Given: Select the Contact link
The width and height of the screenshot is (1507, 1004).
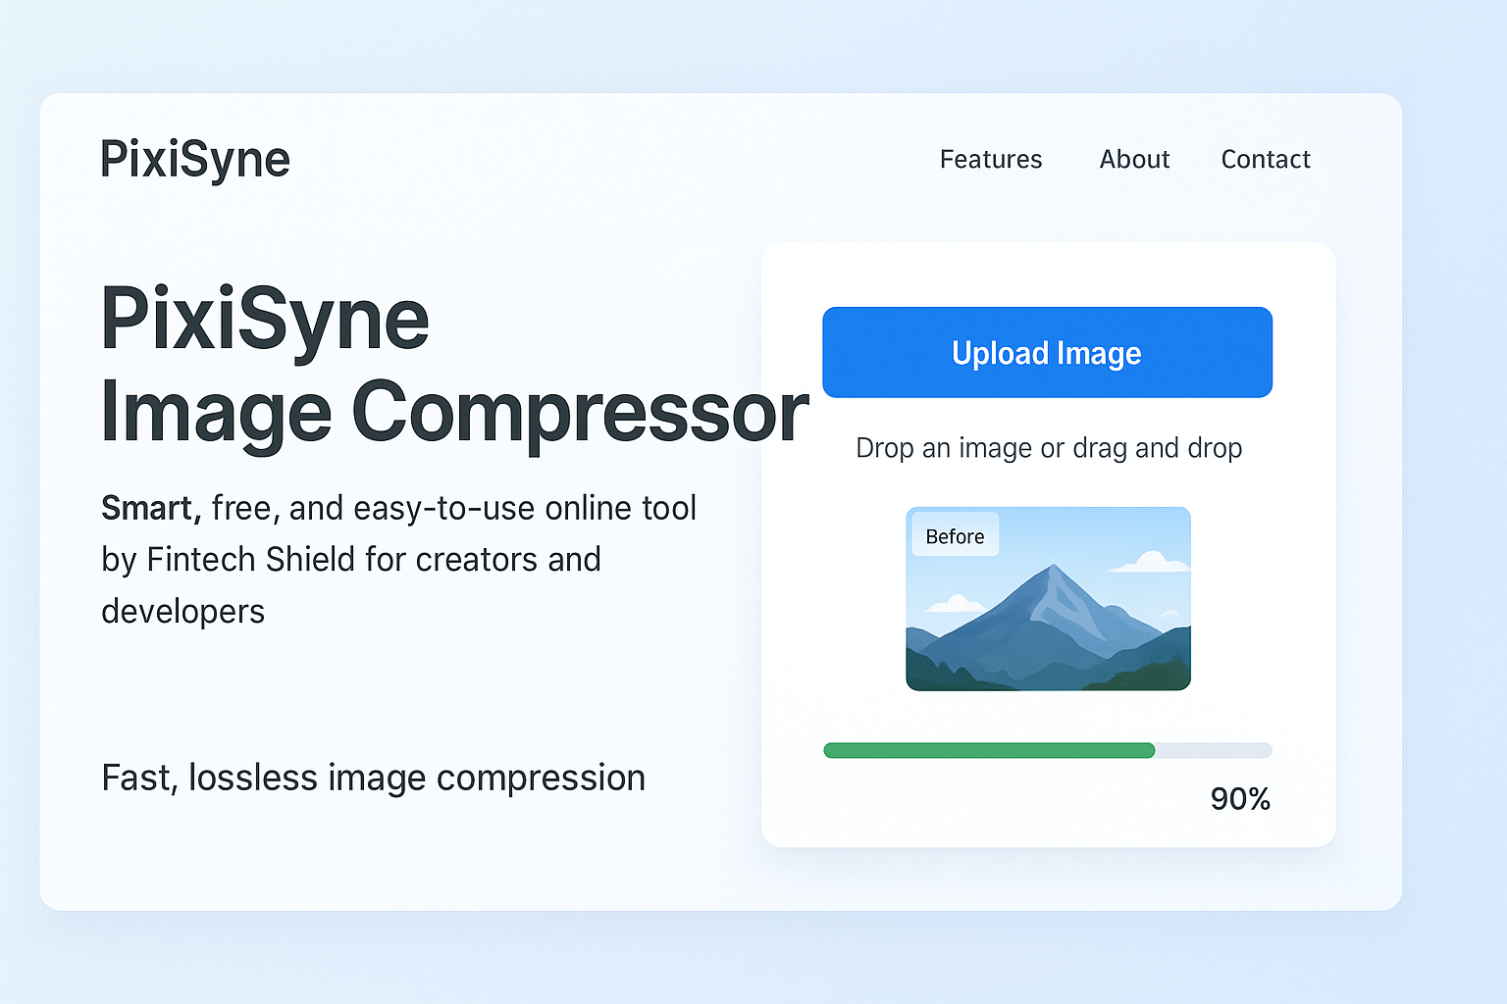Looking at the screenshot, I should [1265, 159].
